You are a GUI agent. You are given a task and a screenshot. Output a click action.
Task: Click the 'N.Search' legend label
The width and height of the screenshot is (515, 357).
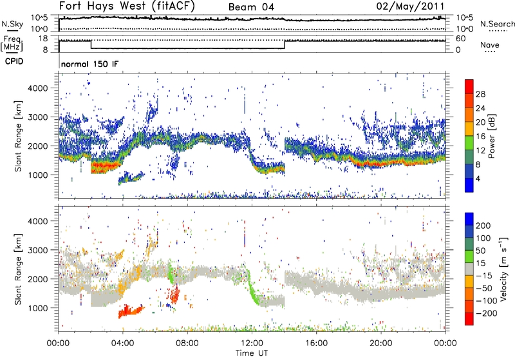[x=498, y=24]
